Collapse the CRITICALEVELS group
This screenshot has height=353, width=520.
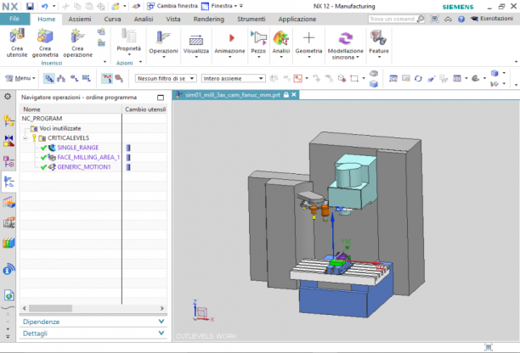pos(25,138)
